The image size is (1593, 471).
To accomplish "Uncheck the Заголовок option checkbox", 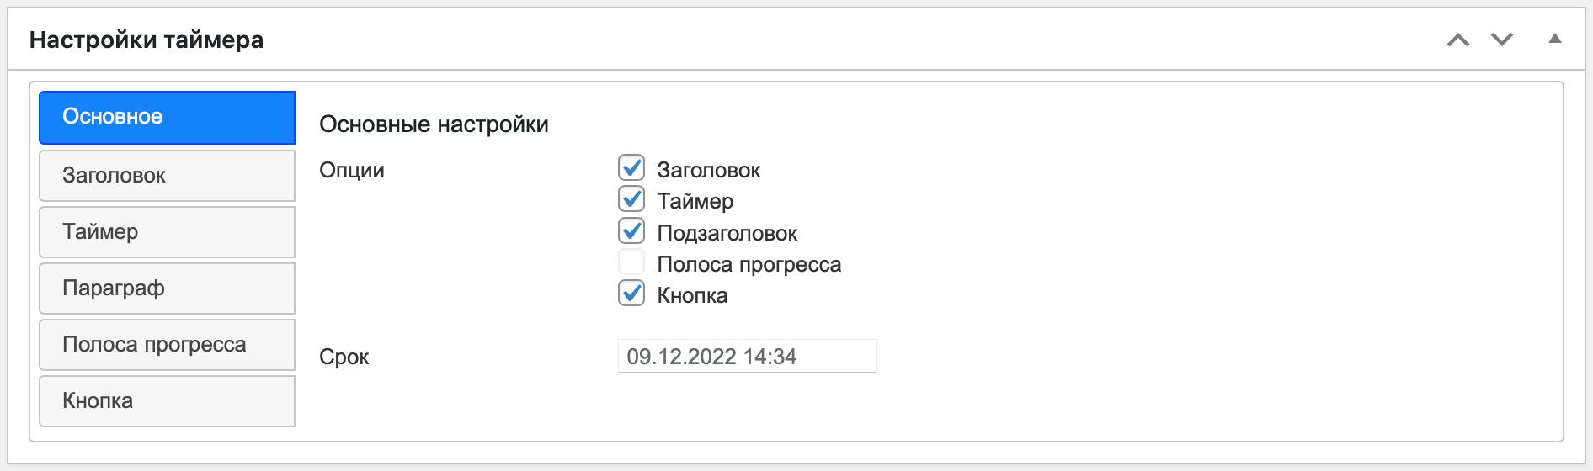I will 631,168.
